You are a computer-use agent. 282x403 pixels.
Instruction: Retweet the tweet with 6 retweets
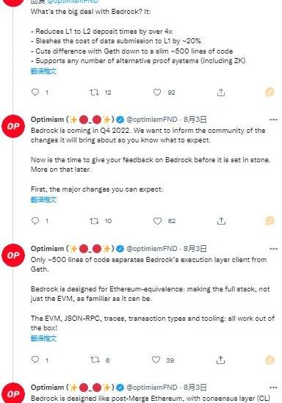[95, 360]
